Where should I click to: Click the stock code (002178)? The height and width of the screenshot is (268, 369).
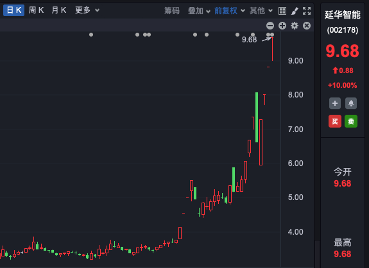[x=343, y=30]
